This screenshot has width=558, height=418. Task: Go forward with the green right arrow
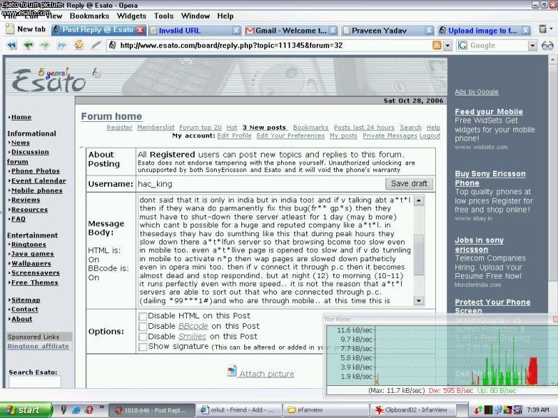click(x=45, y=45)
